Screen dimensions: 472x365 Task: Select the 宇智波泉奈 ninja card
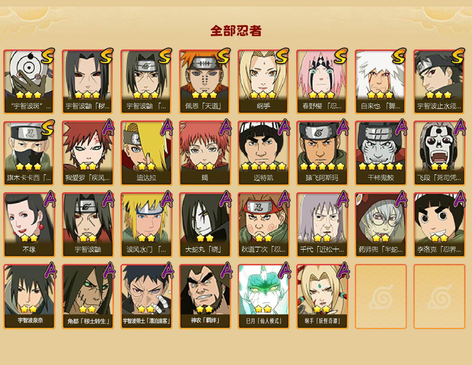point(29,297)
